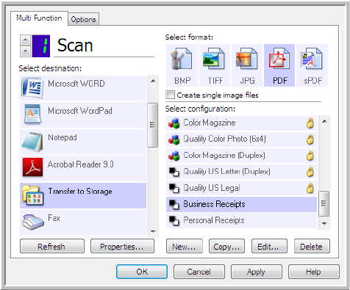The height and width of the screenshot is (290, 350).
Task: Click the Quality US Letter (Duplex) icon
Action: [x=174, y=172]
